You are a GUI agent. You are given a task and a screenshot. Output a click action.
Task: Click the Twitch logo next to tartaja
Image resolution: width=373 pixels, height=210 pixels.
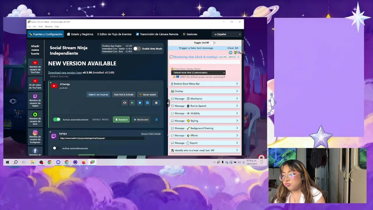tap(54, 136)
